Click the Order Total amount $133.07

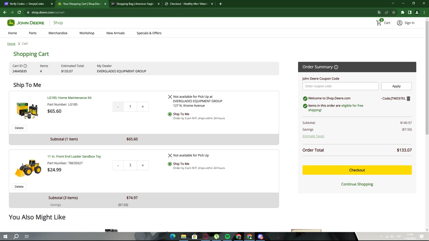(x=404, y=150)
